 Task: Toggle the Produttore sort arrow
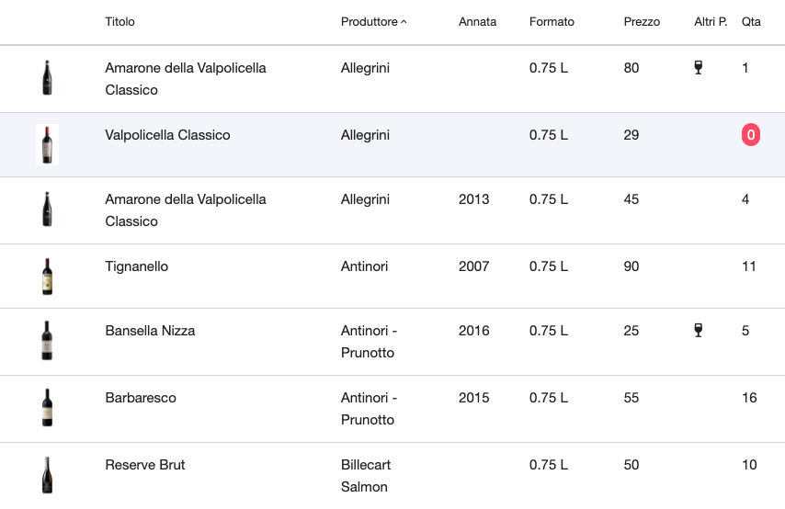[x=404, y=22]
